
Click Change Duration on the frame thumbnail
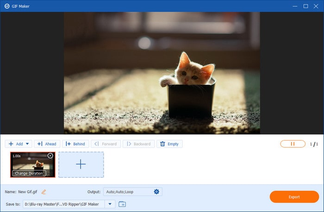29,173
